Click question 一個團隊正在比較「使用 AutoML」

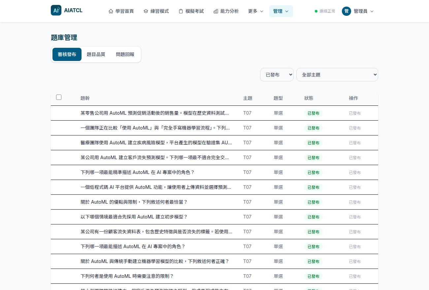155,128
